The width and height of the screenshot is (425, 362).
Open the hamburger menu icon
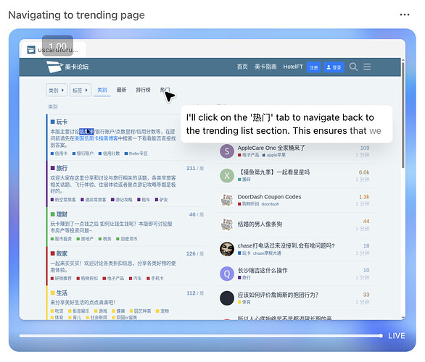[367, 67]
